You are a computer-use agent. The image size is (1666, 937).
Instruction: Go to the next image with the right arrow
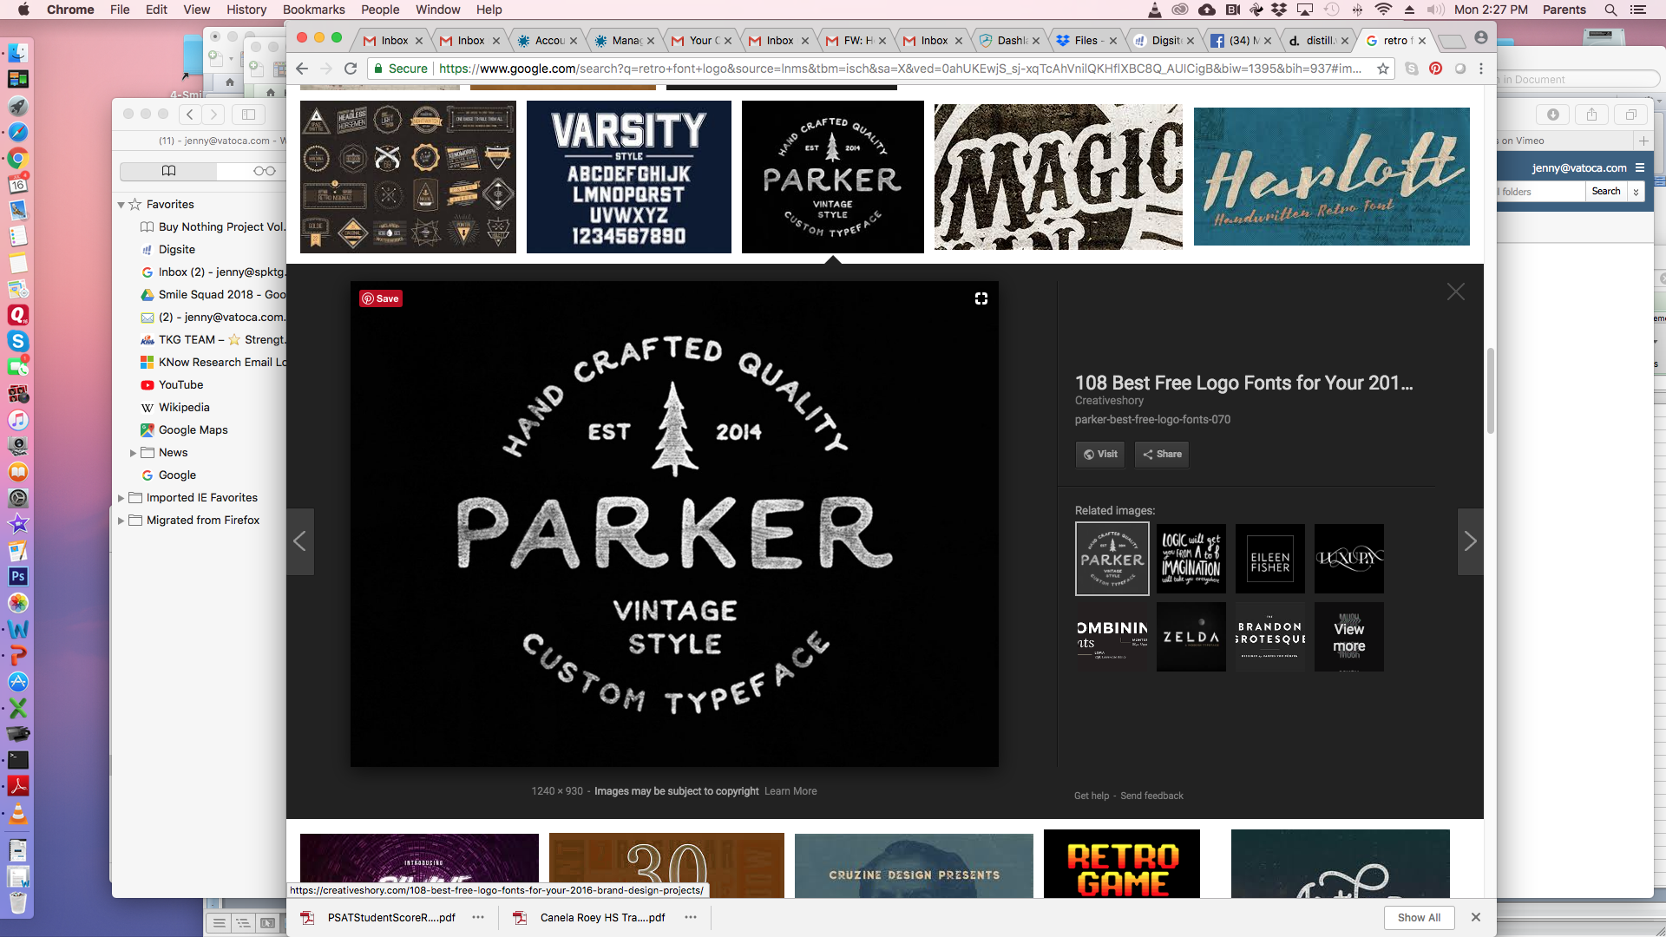pos(1470,542)
